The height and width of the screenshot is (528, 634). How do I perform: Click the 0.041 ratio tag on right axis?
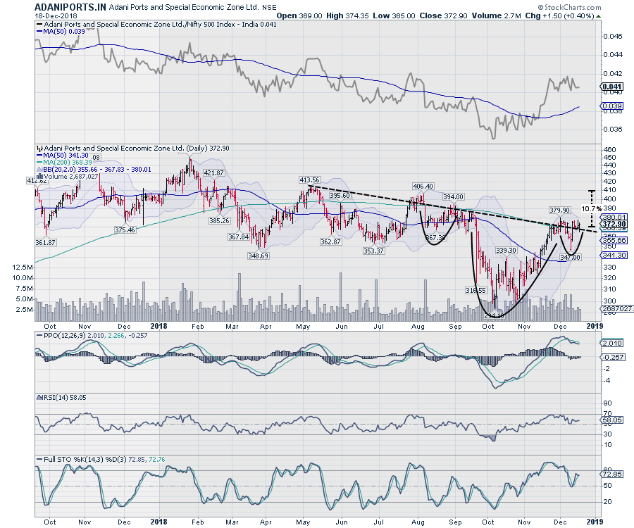click(x=612, y=87)
